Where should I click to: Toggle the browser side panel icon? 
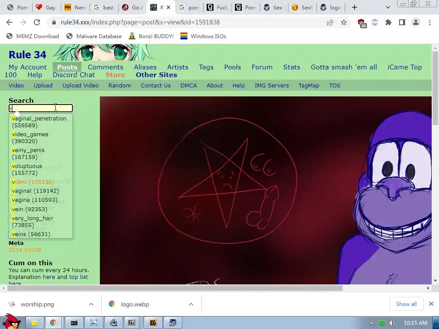(x=402, y=22)
